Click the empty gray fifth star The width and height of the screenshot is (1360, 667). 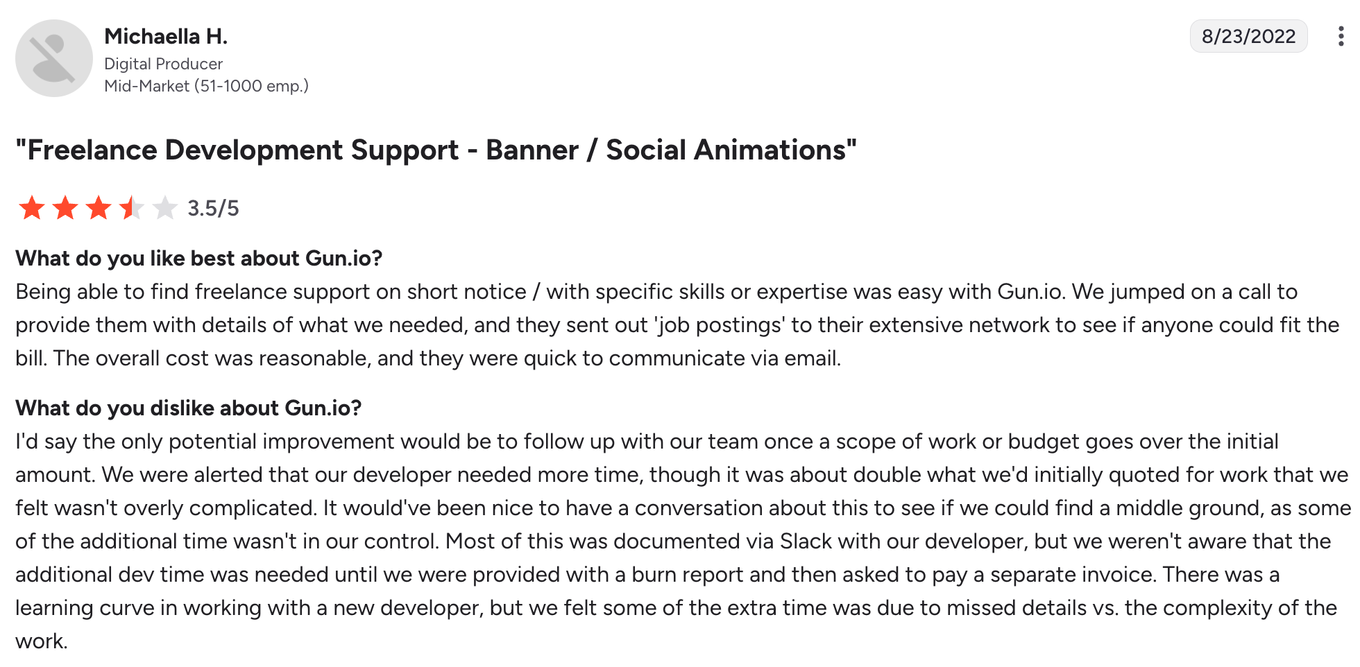click(x=165, y=208)
